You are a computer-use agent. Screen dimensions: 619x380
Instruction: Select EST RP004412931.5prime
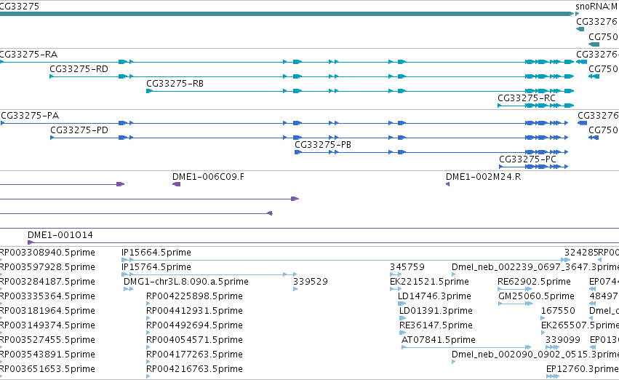click(194, 311)
